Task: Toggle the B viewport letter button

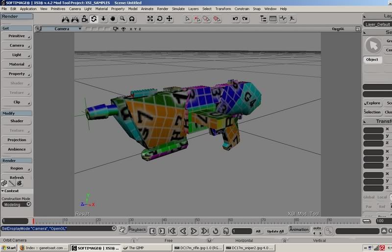Action: (38, 29)
